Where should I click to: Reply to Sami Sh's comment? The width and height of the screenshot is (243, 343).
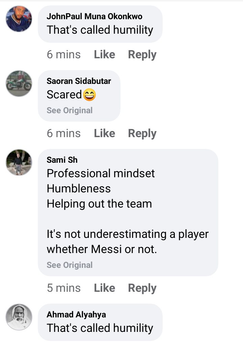click(x=142, y=288)
